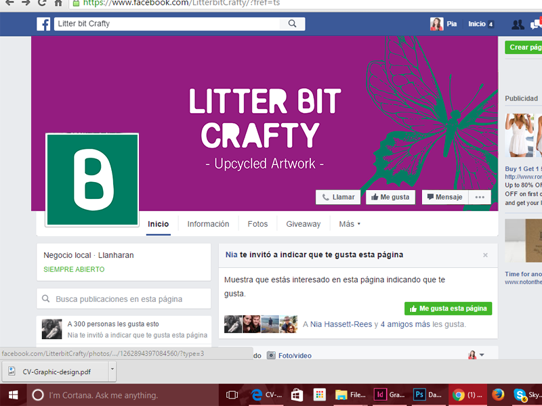Click the Negocio local · Llanharan text
The width and height of the screenshot is (542, 406).
pos(89,255)
